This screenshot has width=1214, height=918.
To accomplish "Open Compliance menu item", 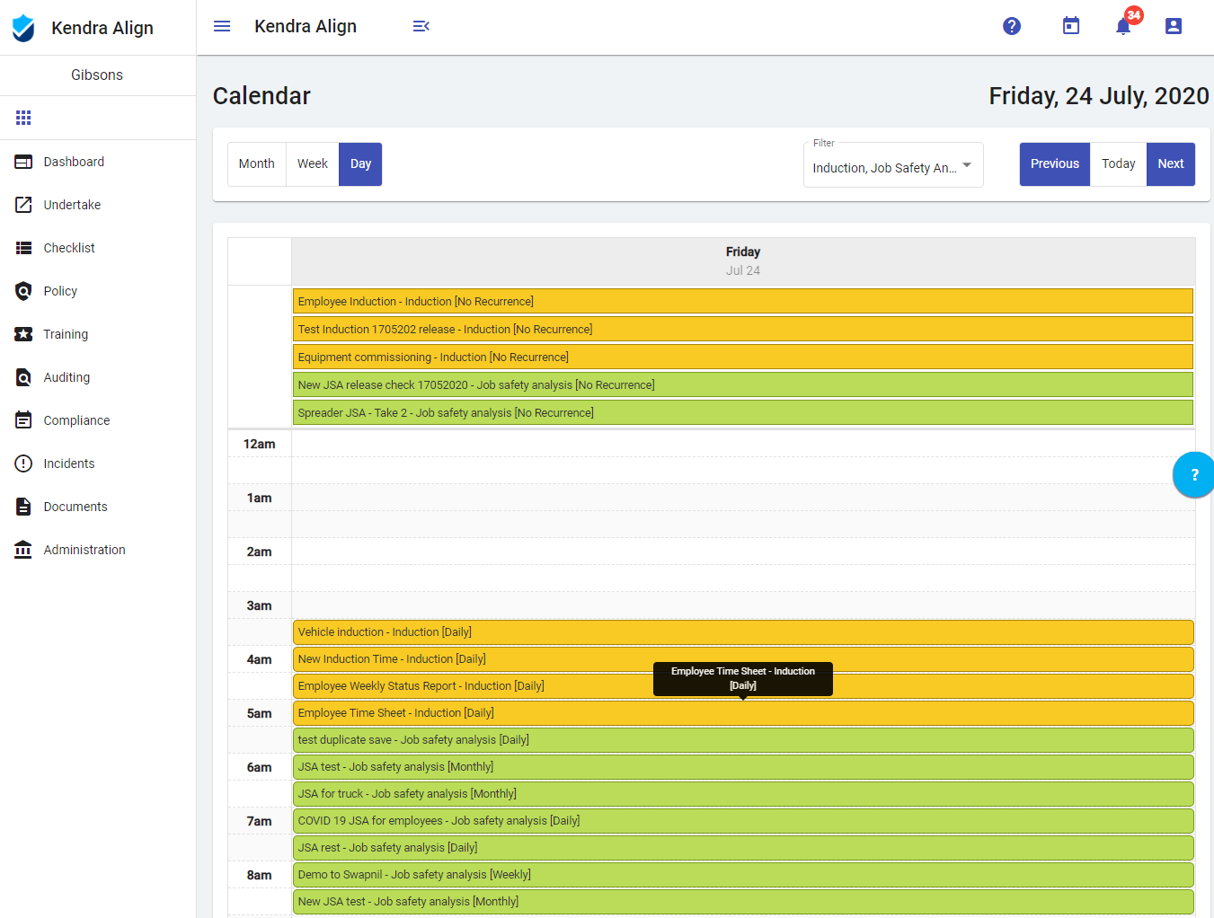I will coord(98,420).
